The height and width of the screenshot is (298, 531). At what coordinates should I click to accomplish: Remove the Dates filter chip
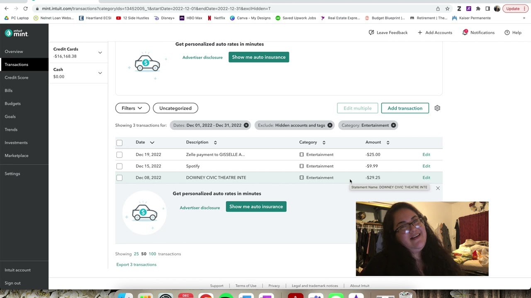tap(246, 125)
